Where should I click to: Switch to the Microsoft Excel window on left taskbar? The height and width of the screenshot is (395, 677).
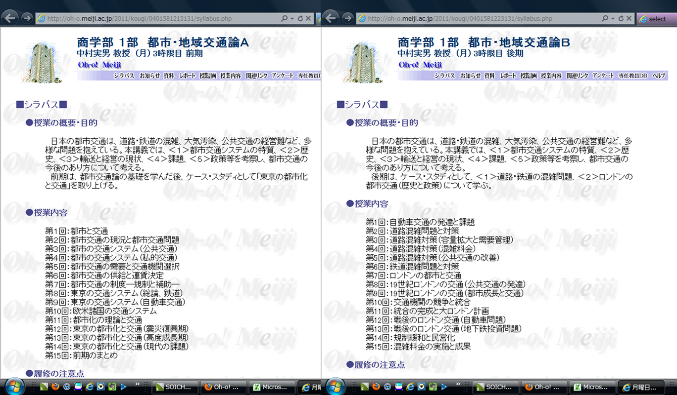(x=270, y=387)
